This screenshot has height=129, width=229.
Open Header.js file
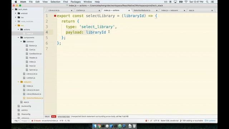(x=33, y=58)
